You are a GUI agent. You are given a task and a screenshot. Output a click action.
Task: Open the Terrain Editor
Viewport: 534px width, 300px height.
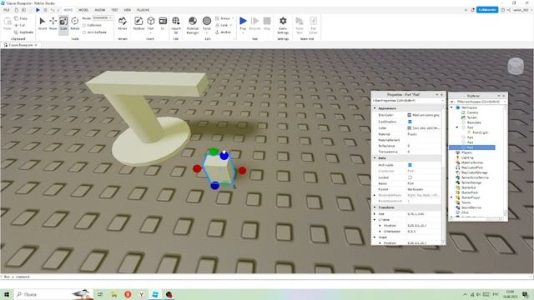point(123,24)
